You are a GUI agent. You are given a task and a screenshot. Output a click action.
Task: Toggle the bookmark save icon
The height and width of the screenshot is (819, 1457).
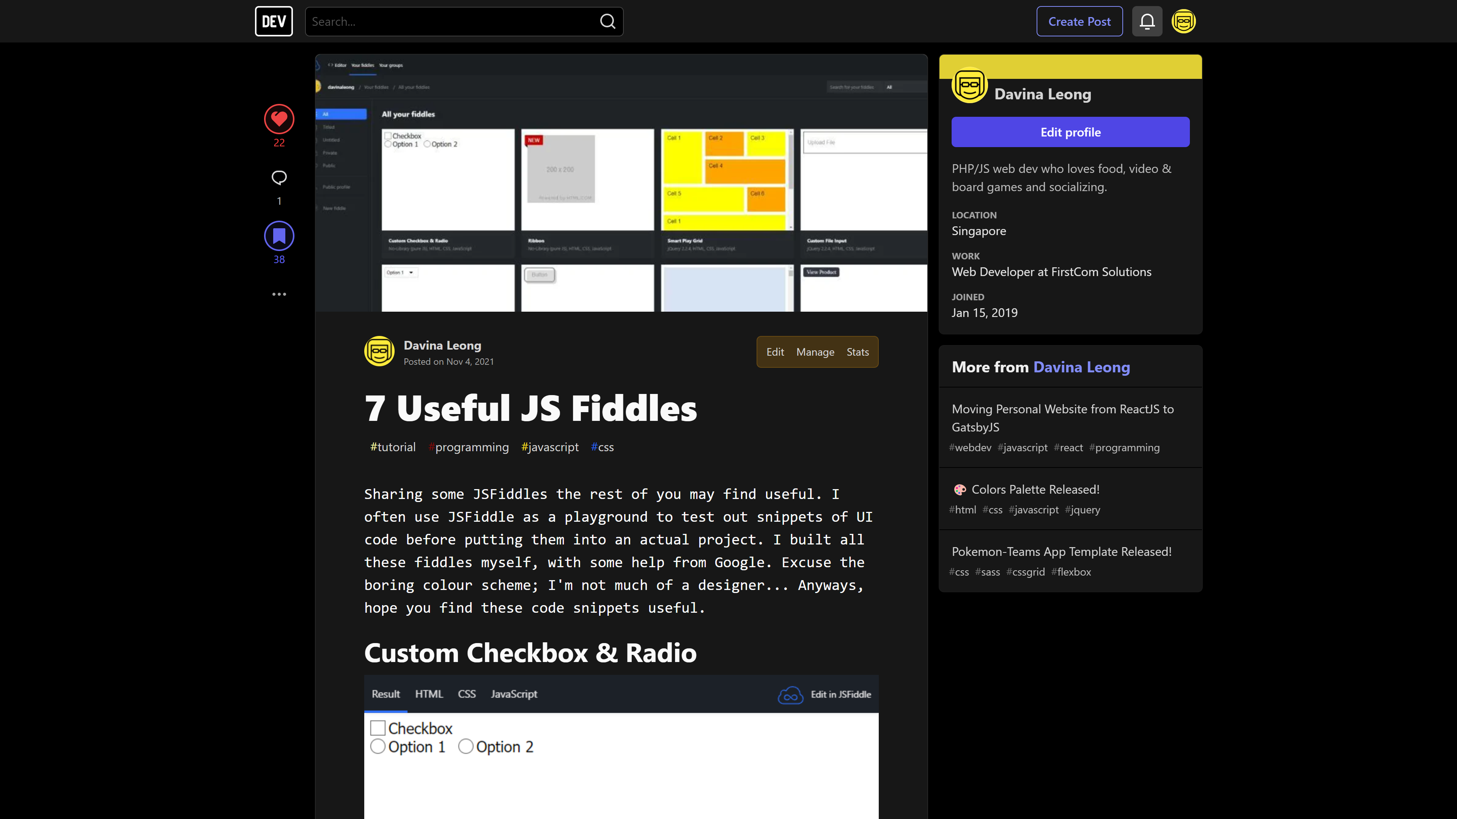click(x=279, y=236)
